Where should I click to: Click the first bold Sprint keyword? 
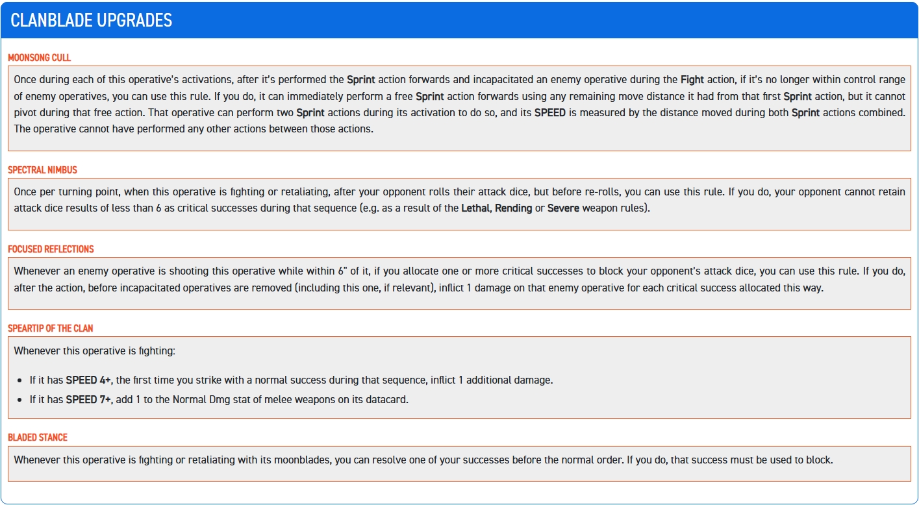pyautogui.click(x=360, y=80)
